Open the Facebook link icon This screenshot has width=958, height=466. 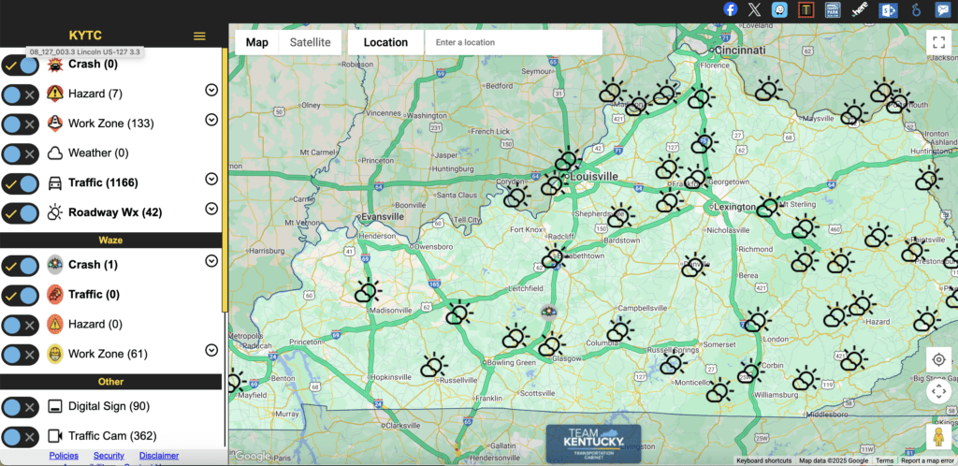tap(732, 9)
